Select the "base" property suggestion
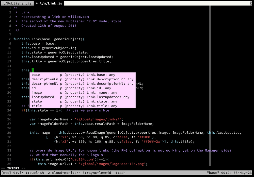254x177 pixels. 36,75
